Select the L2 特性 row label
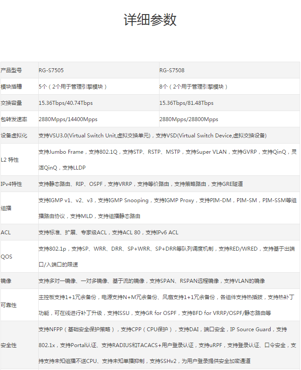 [10, 160]
